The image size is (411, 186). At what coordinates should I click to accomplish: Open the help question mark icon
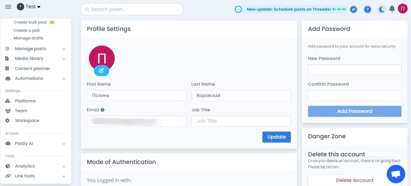(368, 9)
